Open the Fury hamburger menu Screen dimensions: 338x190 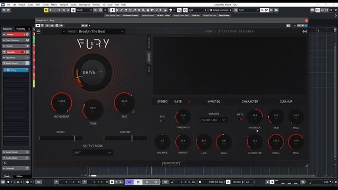(39, 32)
